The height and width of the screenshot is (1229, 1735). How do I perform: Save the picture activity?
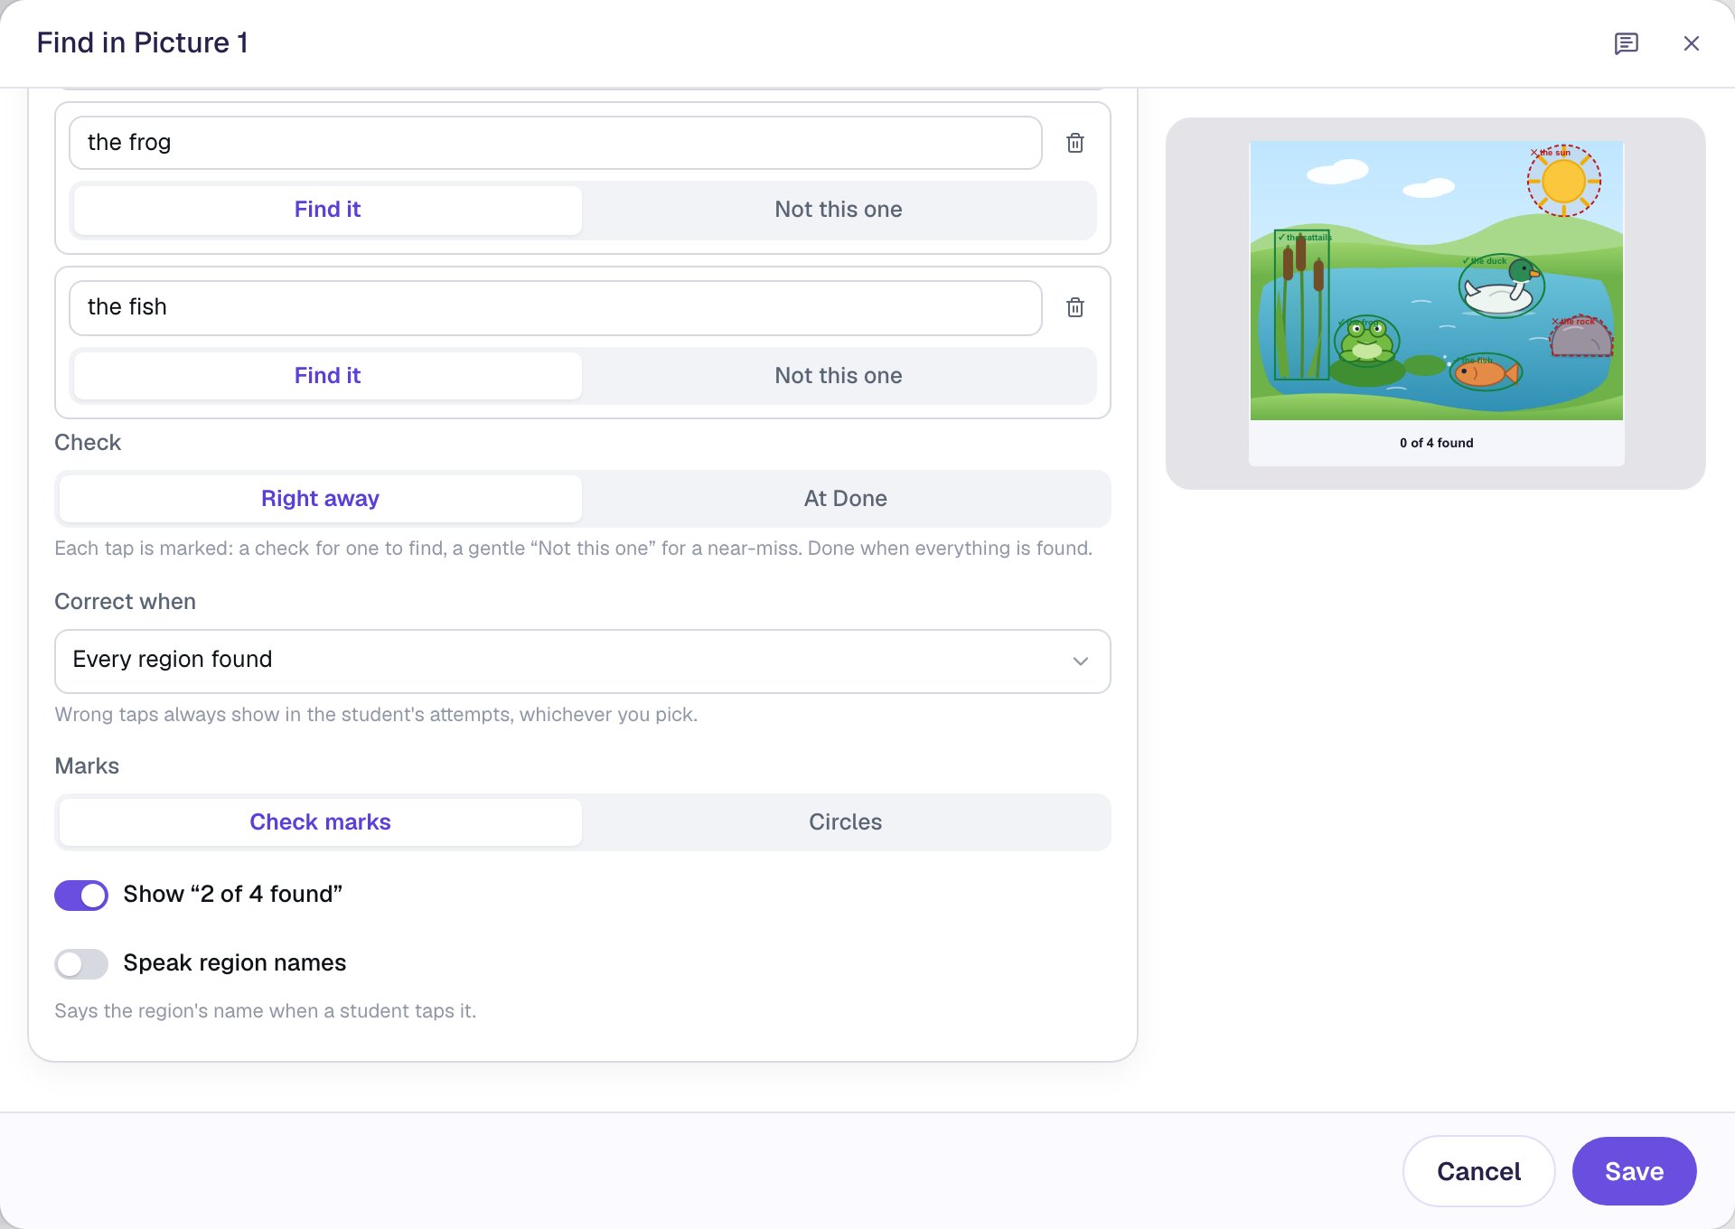(x=1634, y=1171)
